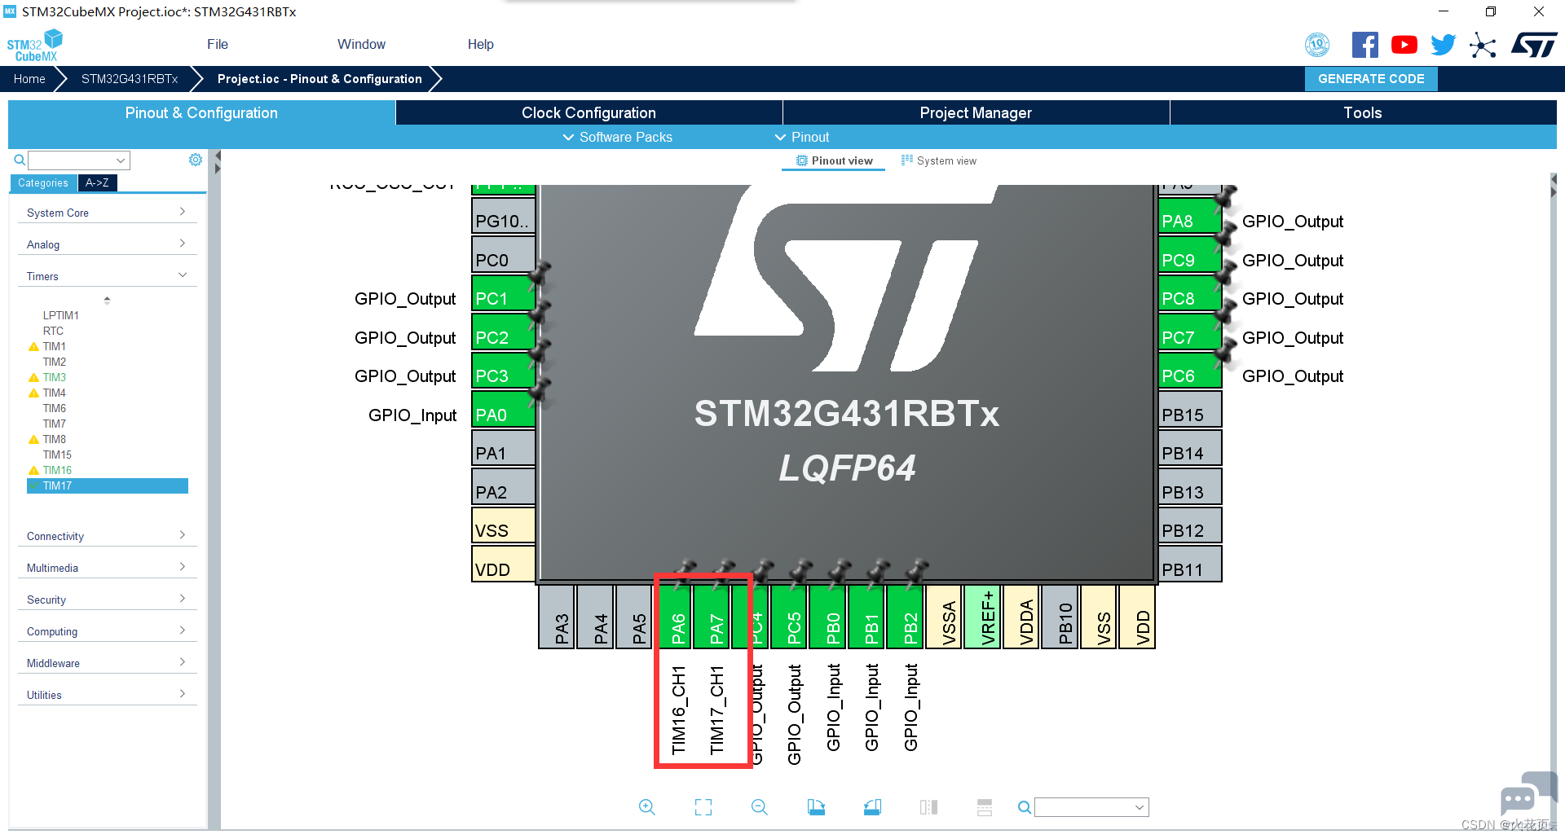Click the horizontal layout icon in bottom toolbar
Image resolution: width=1565 pixels, height=839 pixels.
coord(985,807)
